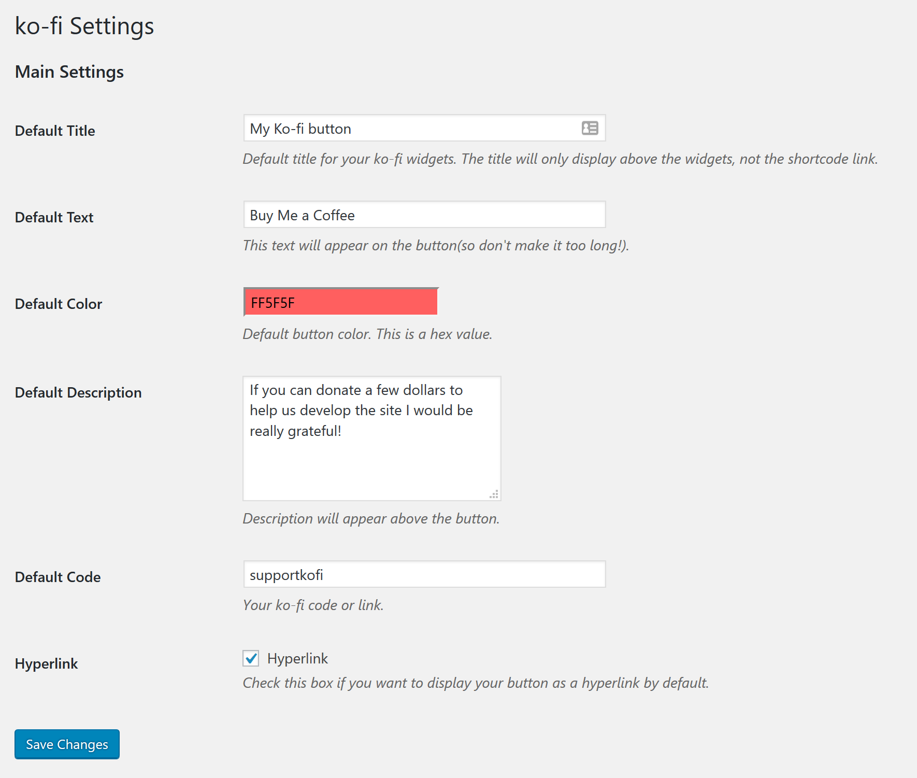
Task: Click help text 'Description will appear above the button.'
Action: [x=371, y=518]
